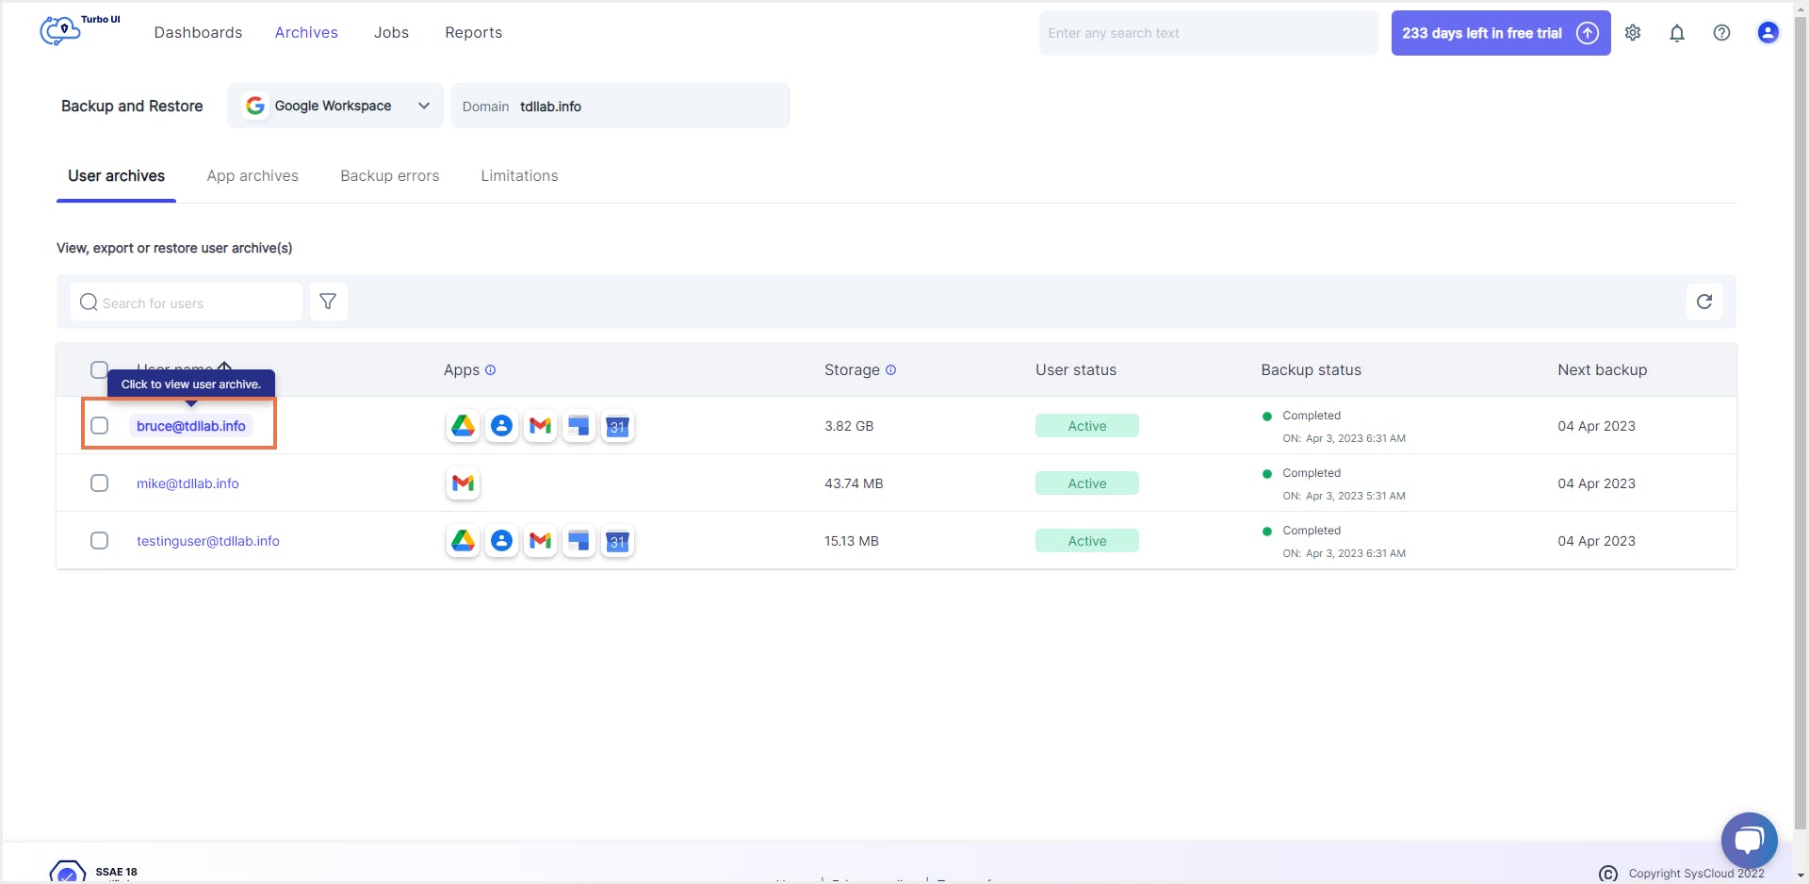Click the Apps info icon
This screenshot has height=884, width=1809.
coord(490,370)
